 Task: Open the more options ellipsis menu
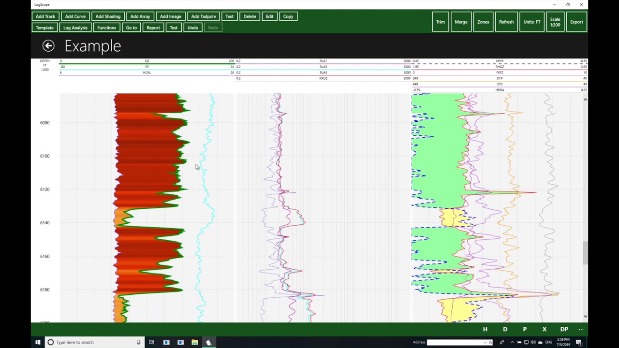pos(581,329)
